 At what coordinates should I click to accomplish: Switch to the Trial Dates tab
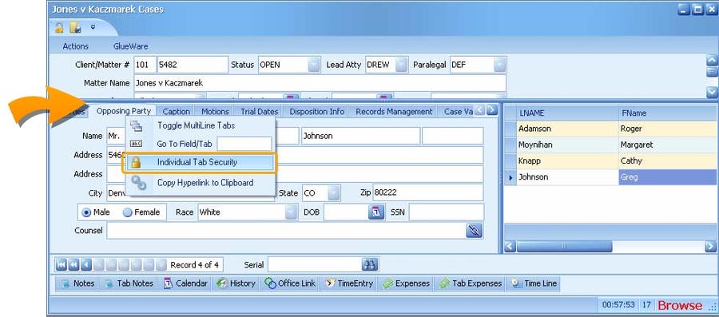coord(260,111)
